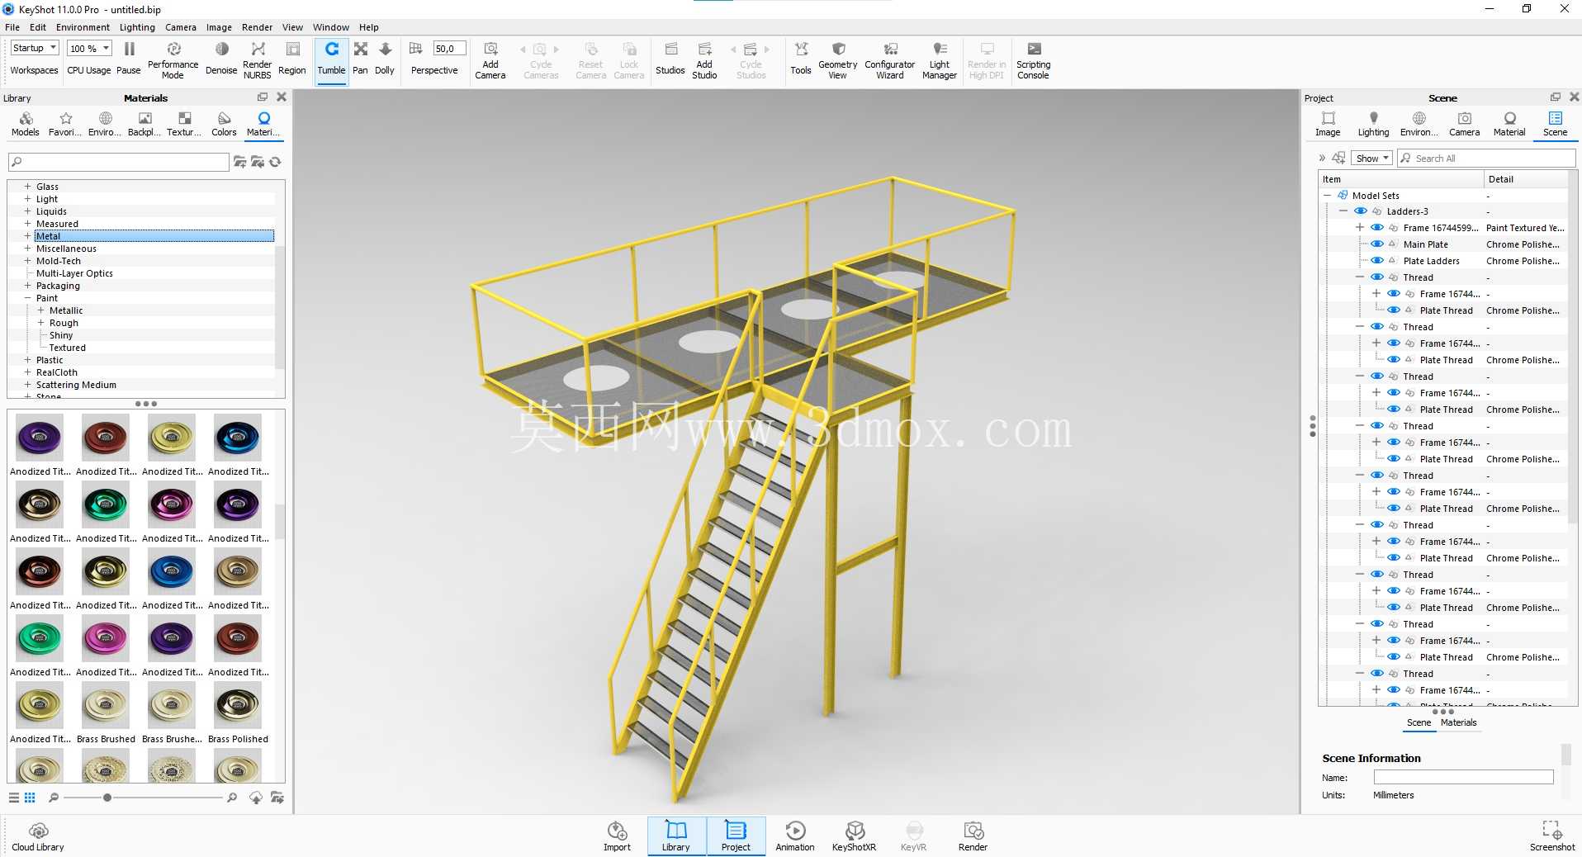This screenshot has height=857, width=1582.
Task: Open the Studios window
Action: 670,59
